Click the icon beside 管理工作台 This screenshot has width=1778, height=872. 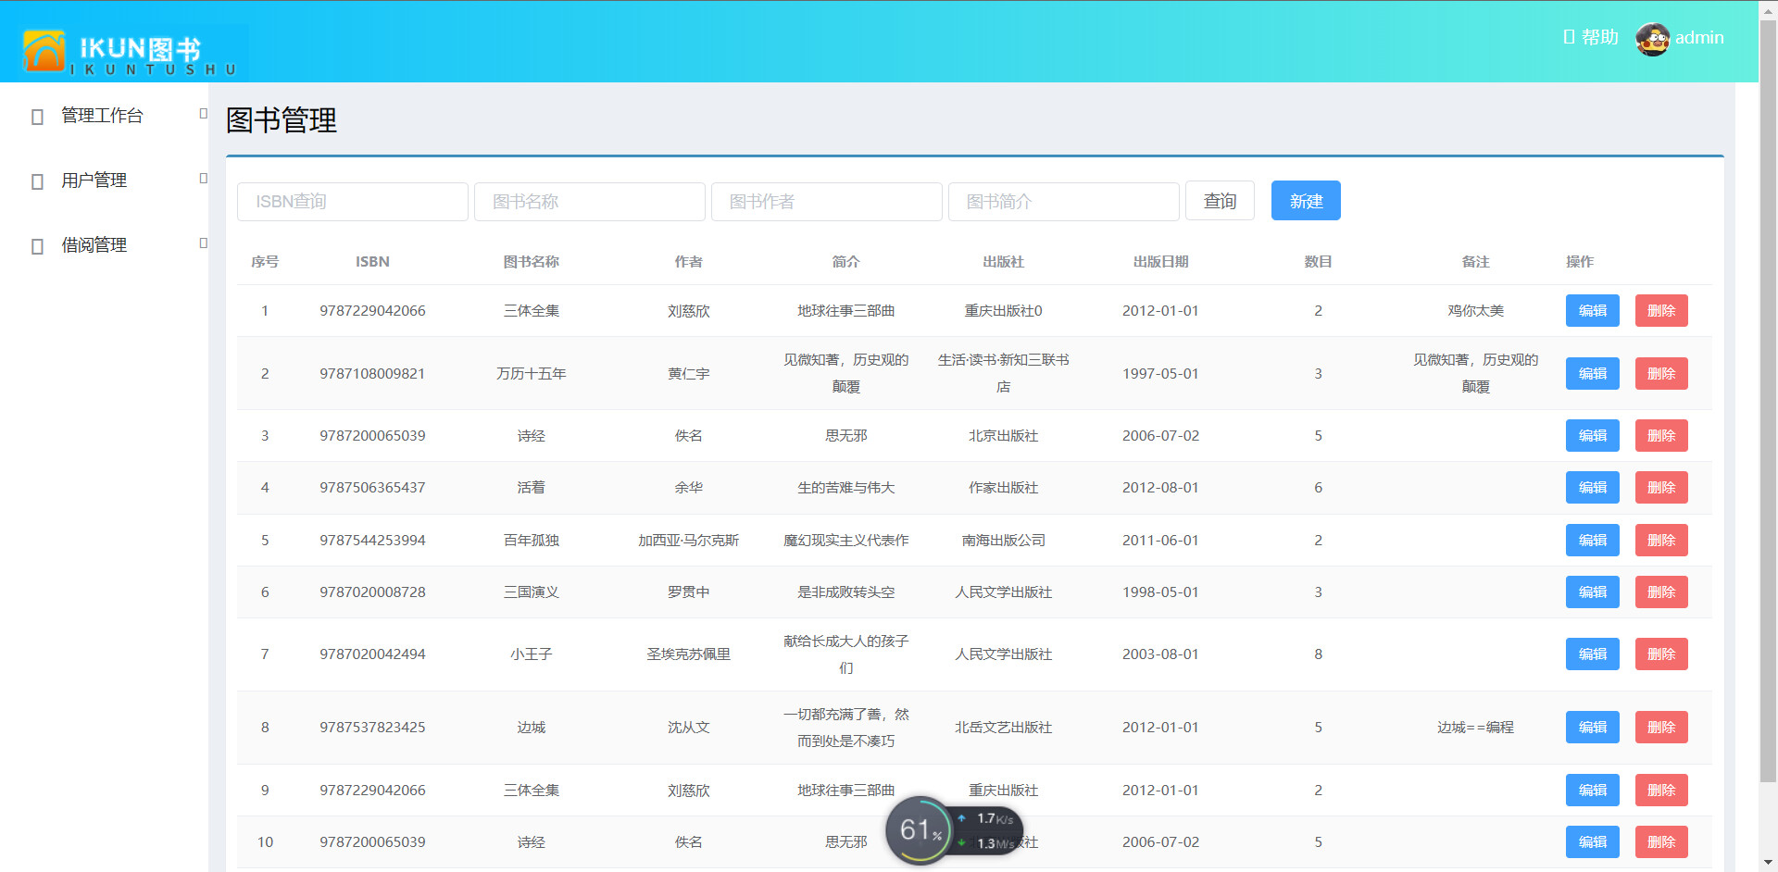38,117
